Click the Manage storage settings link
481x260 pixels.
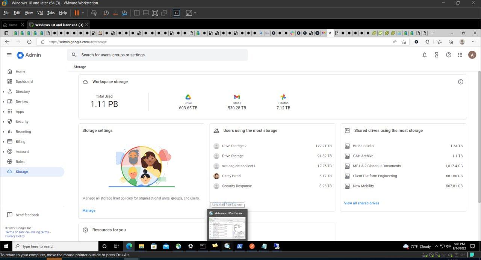89,210
